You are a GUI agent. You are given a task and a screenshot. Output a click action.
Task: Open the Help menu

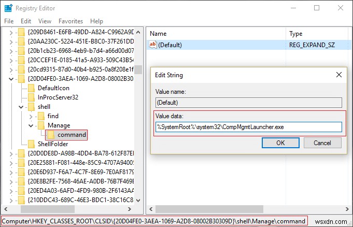96,21
